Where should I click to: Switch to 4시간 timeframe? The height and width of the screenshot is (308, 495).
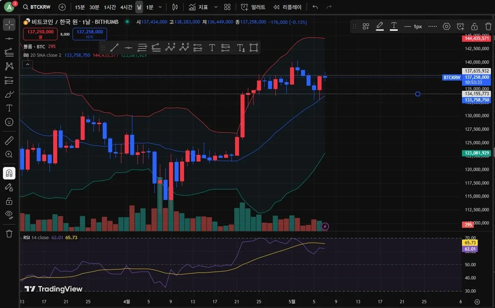click(126, 7)
